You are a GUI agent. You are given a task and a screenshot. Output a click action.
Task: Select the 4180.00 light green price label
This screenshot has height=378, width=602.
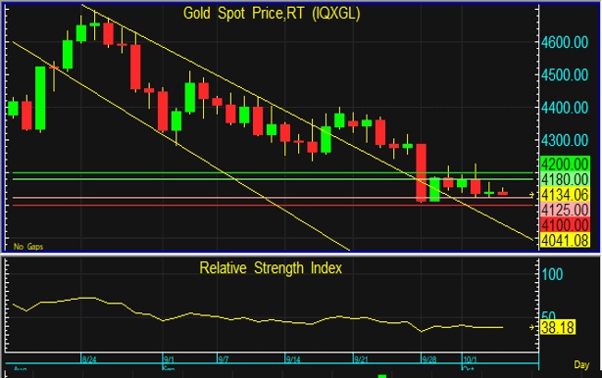coord(565,179)
